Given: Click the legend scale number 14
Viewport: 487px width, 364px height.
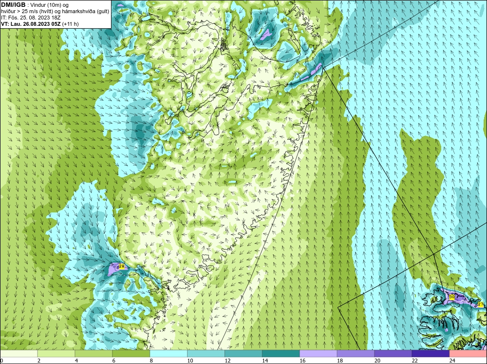Looking at the screenshot, I should coord(265,361).
